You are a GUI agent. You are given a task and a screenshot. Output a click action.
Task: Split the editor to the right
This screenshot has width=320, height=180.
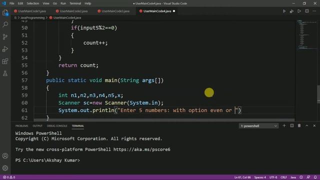tap(307, 11)
